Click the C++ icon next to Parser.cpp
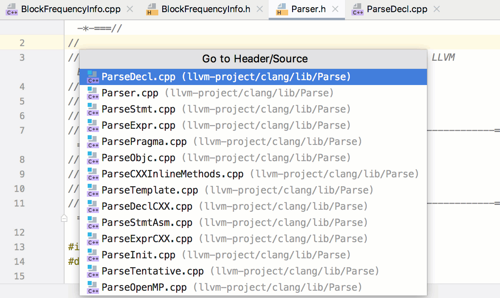 coord(93,93)
